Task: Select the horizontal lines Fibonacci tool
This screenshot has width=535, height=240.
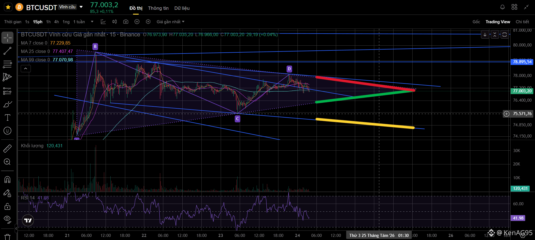Action: point(8,64)
